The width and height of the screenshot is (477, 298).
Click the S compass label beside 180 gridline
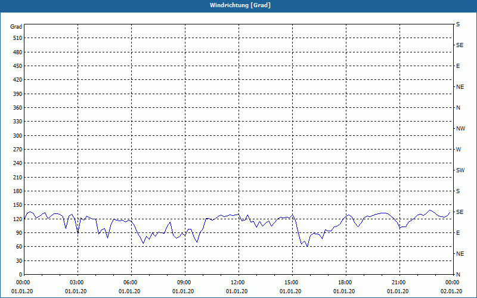click(458, 191)
